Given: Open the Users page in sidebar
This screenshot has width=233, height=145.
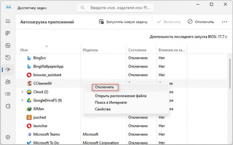Looking at the screenshot, I should 8,82.
